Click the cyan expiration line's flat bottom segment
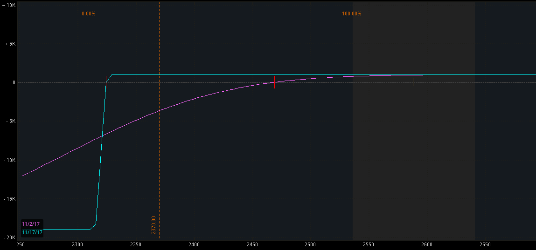This screenshot has height=250, width=536. 67,229
